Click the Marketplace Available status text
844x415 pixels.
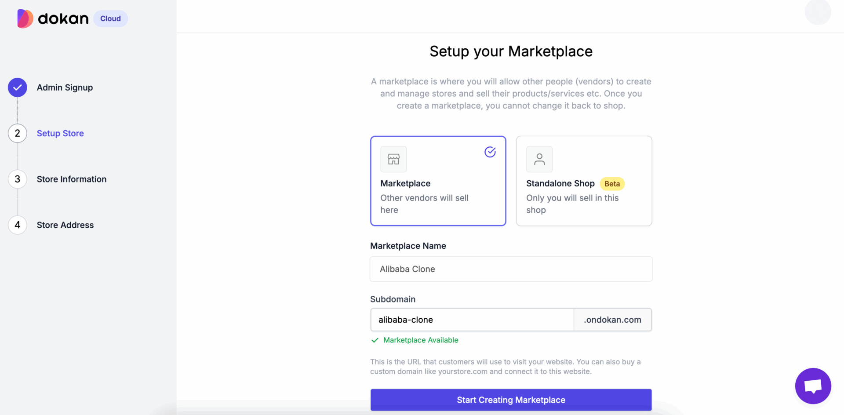421,340
